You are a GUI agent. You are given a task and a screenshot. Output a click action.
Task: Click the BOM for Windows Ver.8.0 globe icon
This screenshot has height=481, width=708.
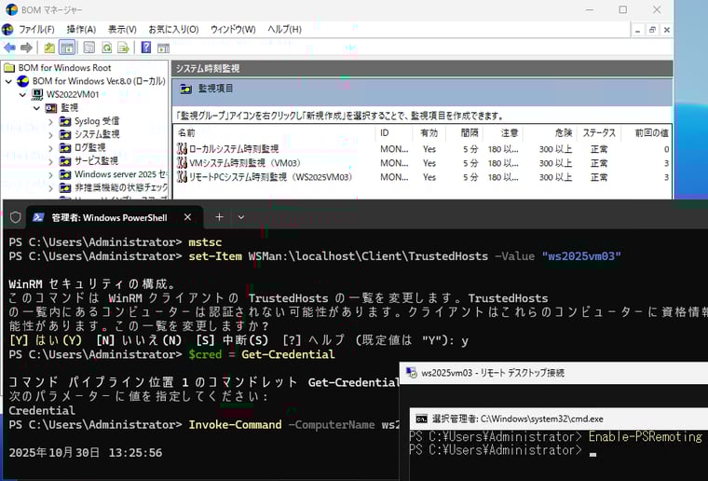pyautogui.click(x=22, y=81)
